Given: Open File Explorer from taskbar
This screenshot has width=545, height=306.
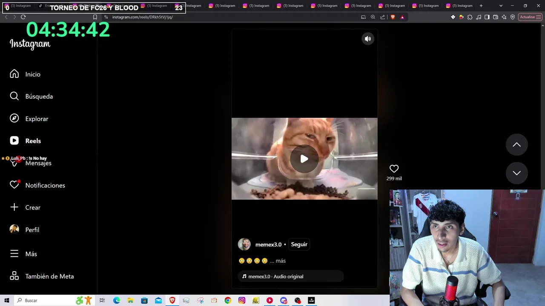Looking at the screenshot, I should coord(130,300).
